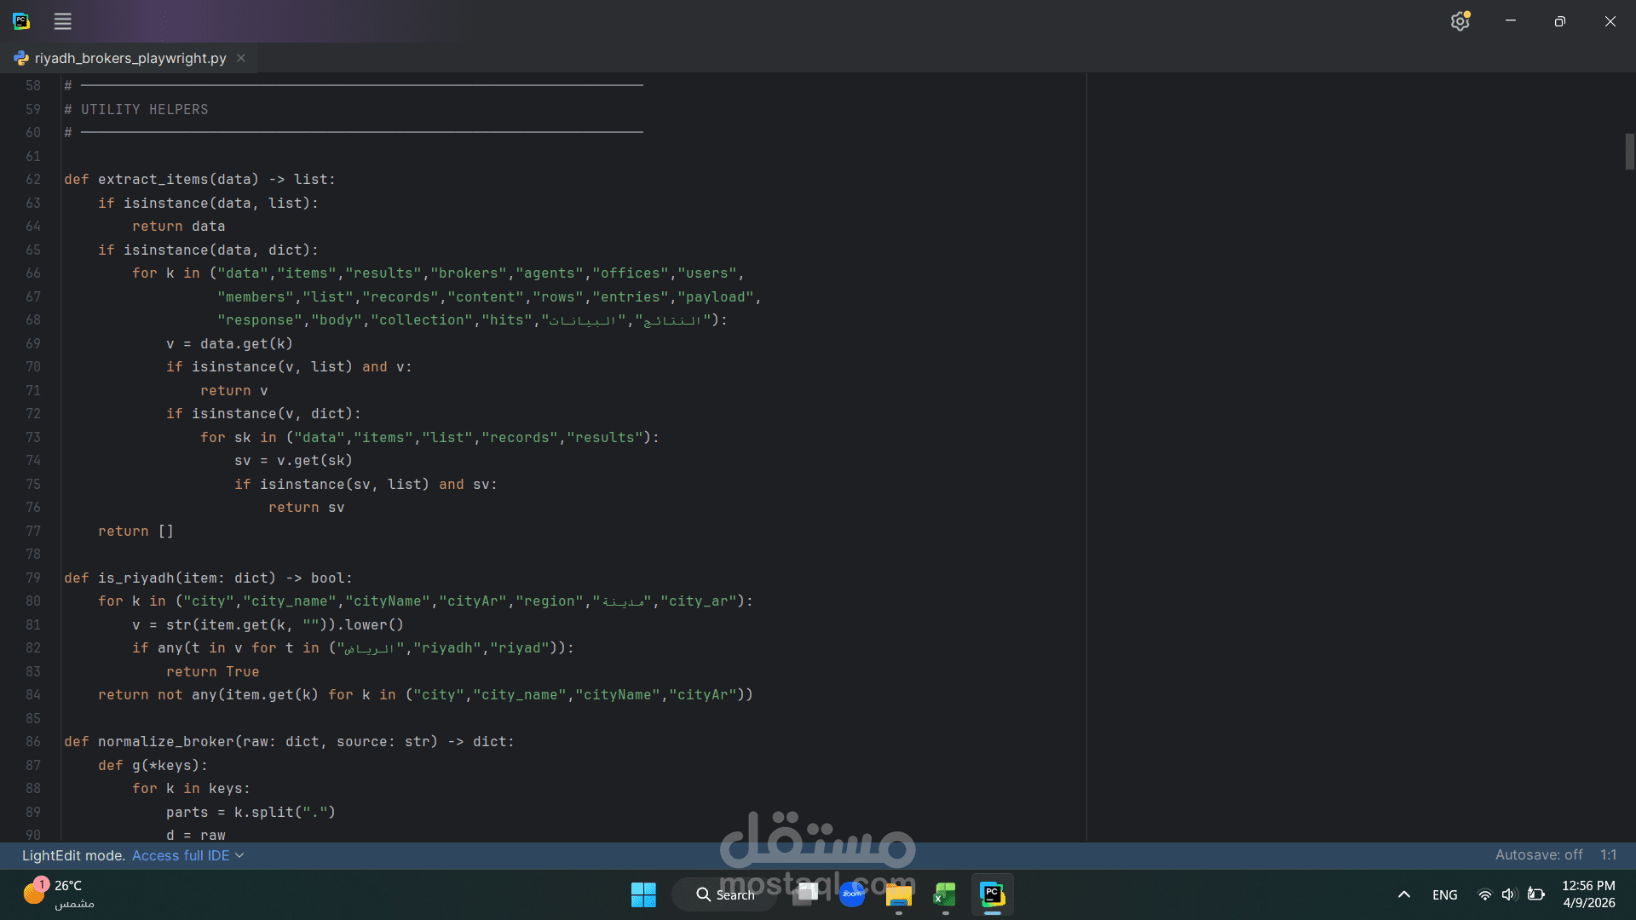
Task: Click the PyCharm logo icon in title bar
Action: pyautogui.click(x=21, y=21)
